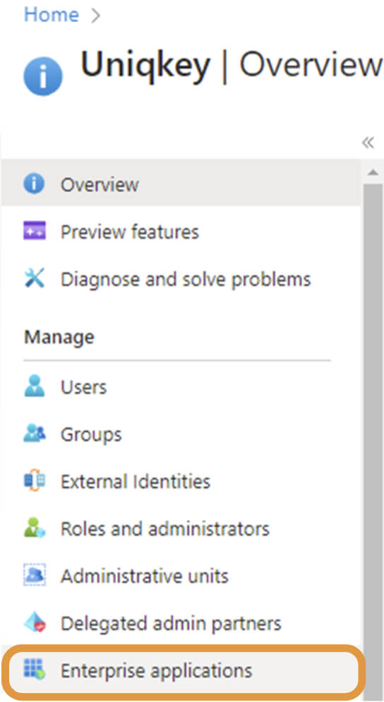384x702 pixels.
Task: Go to the Home breadcrumb link
Action: (52, 15)
